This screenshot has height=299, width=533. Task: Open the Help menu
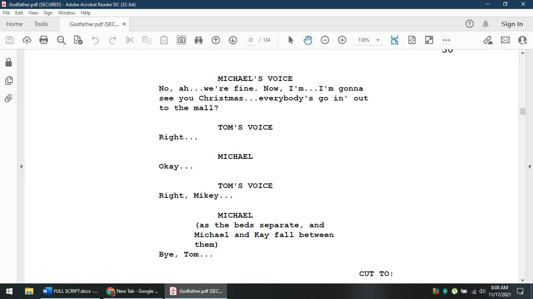pyautogui.click(x=85, y=13)
